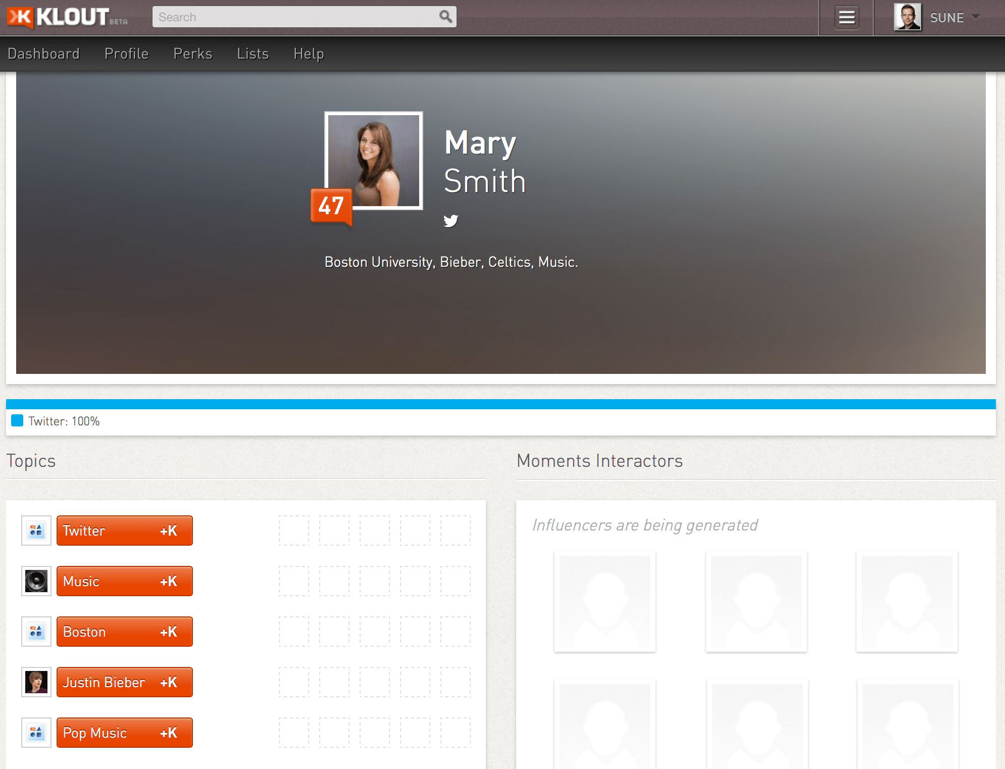
Task: Click the Klout icon next to Pop Music
Action: [36, 732]
